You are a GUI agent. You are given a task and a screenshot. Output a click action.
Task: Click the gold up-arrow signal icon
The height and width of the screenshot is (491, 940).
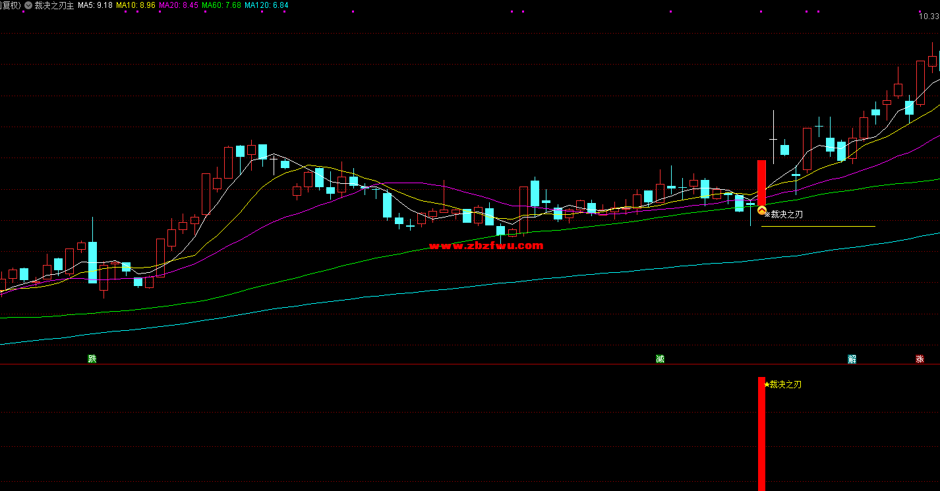(x=761, y=210)
